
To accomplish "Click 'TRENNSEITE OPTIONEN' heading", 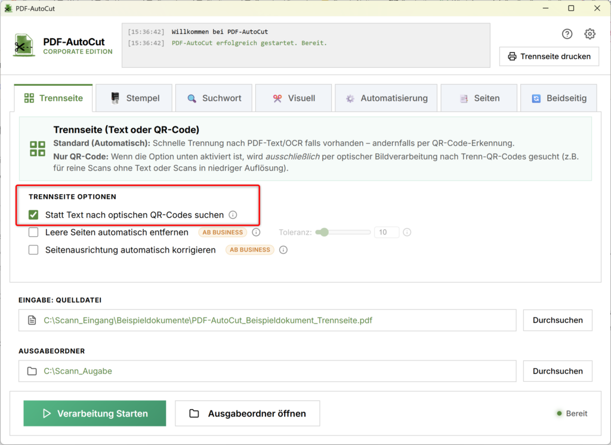I will (72, 197).
